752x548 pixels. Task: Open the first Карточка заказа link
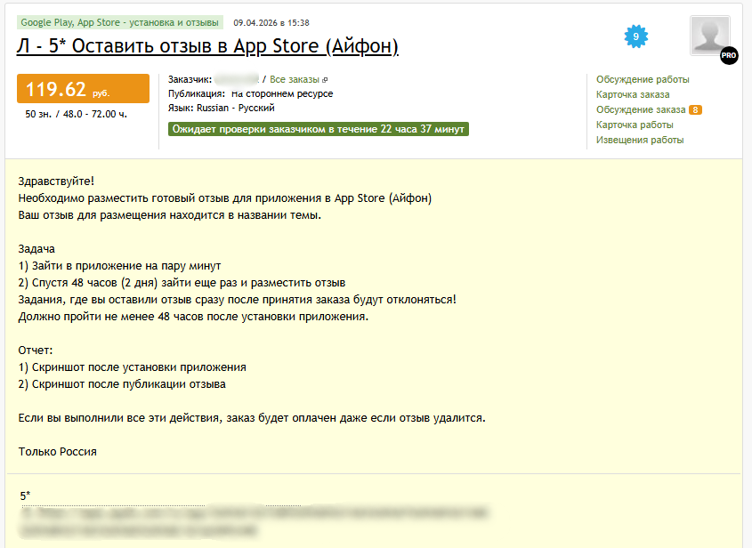[633, 94]
